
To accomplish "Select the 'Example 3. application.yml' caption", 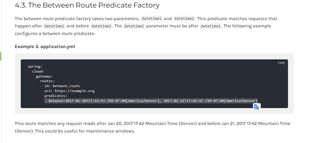I will [x=45, y=47].
